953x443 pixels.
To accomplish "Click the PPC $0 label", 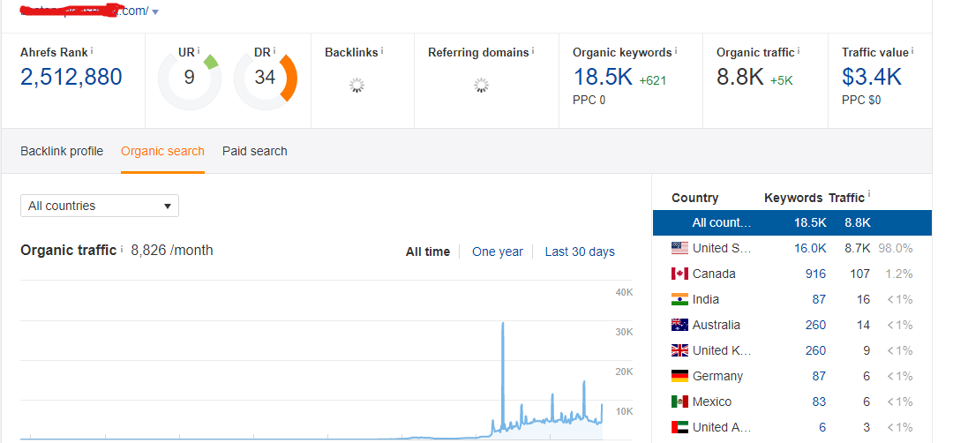I will click(861, 100).
